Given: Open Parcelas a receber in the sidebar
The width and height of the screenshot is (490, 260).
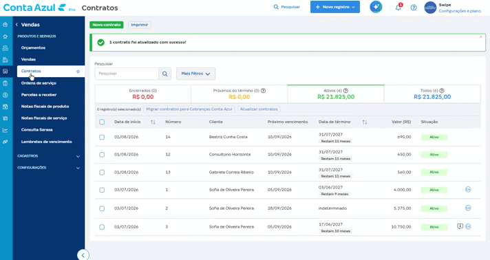Looking at the screenshot, I should coord(39,95).
